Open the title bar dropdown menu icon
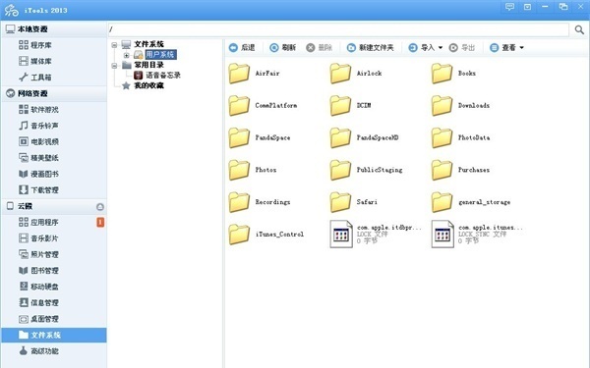This screenshot has height=368, width=590. [527, 7]
